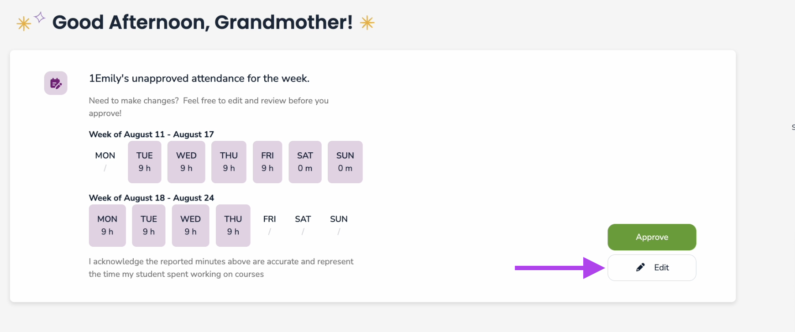Select SUN 0 m tile
The image size is (795, 332).
pos(345,162)
